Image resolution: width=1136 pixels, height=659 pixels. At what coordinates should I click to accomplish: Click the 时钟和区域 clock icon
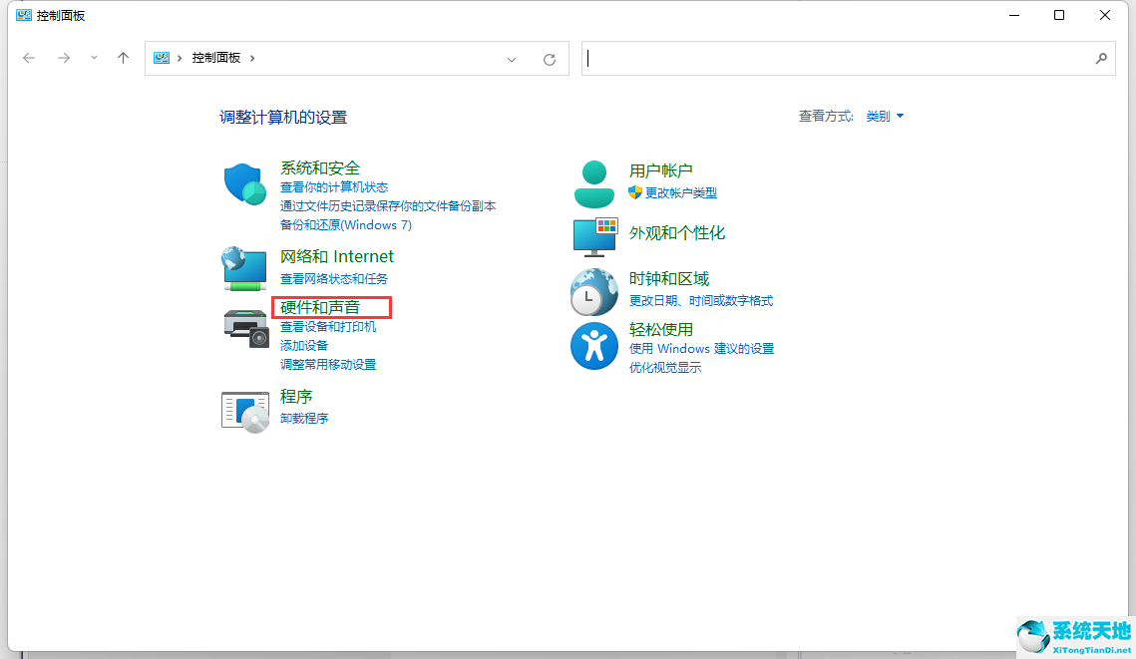tap(594, 291)
